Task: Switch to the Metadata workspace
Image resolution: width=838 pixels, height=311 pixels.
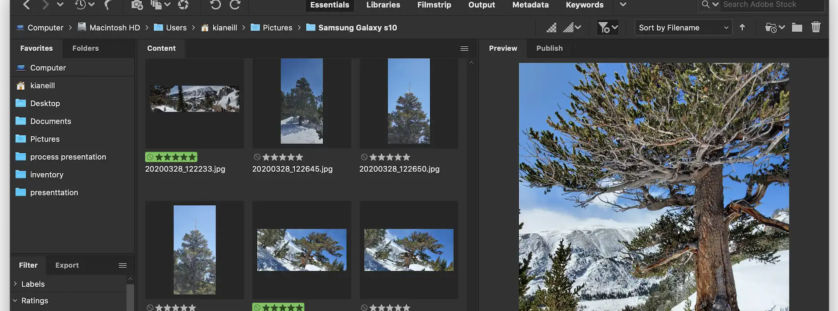Action: coord(530,5)
